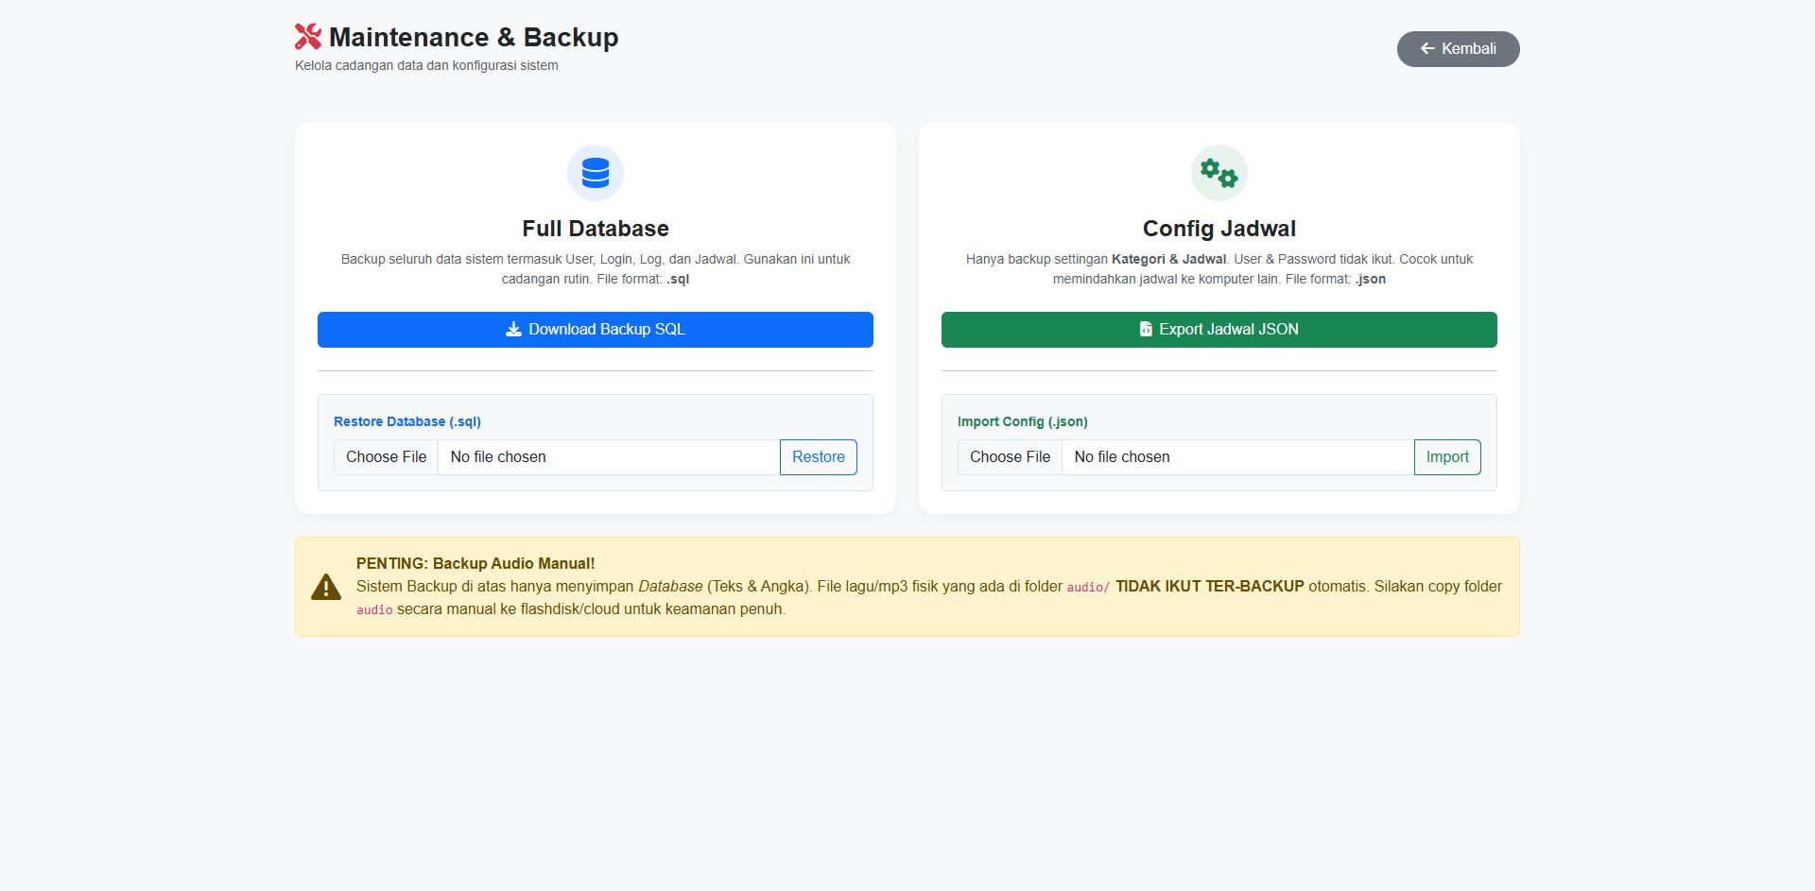Click the 'PENTING: Backup Audio Manual!' alert title
The width and height of the screenshot is (1815, 891).
click(x=475, y=563)
